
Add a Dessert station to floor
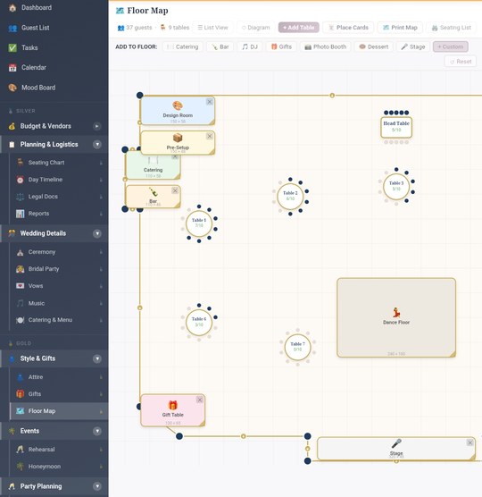pos(374,46)
